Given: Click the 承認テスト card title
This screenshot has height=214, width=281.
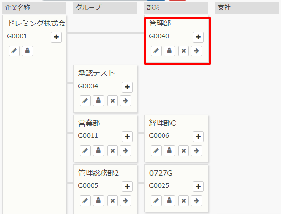Looking at the screenshot, I should coord(96,73).
